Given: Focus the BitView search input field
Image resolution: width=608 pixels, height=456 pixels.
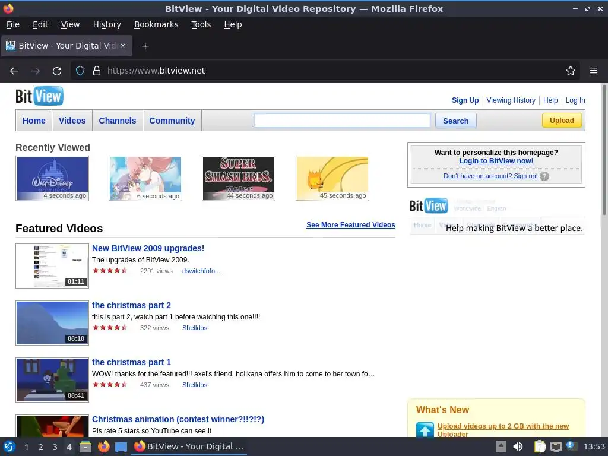Looking at the screenshot, I should click(x=342, y=121).
